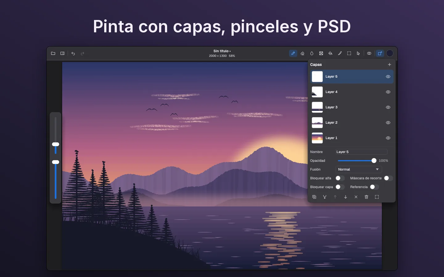Click the X clear layer icon
This screenshot has height=277, width=444.
point(356,197)
